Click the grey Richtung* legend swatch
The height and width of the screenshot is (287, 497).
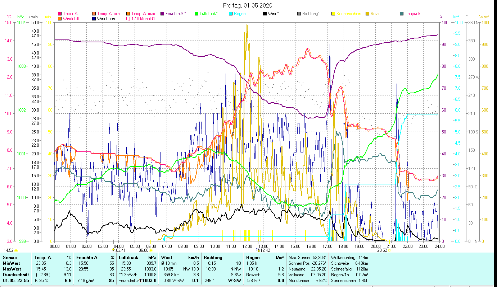[299, 14]
